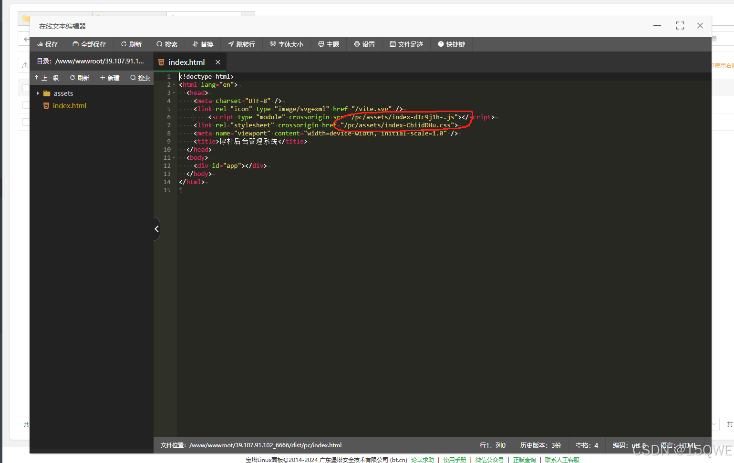
Task: Click the div id="app" line
Action: pyautogui.click(x=230, y=166)
